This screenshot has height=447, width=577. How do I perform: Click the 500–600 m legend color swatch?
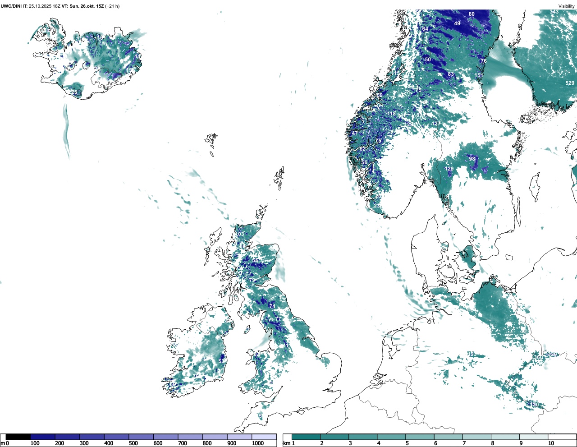pos(141,437)
